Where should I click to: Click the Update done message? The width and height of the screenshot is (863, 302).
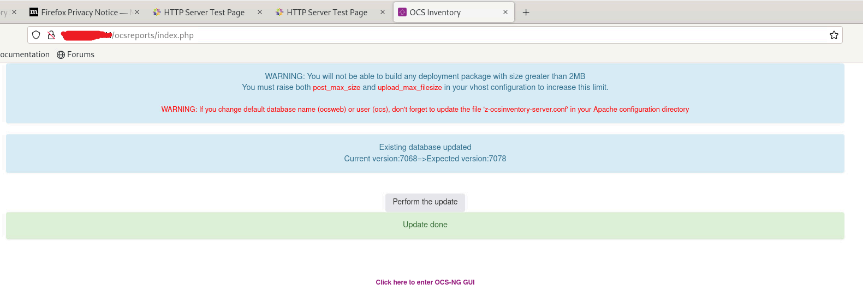pyautogui.click(x=425, y=225)
